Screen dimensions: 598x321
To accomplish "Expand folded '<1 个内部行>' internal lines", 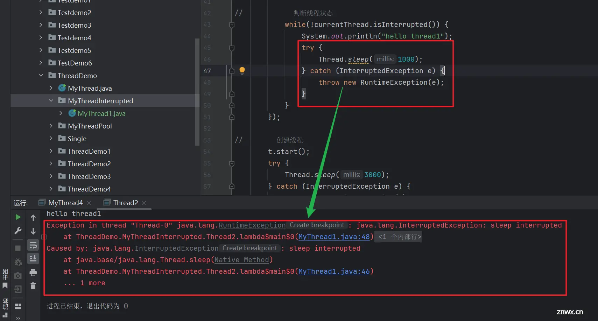I will 398,237.
